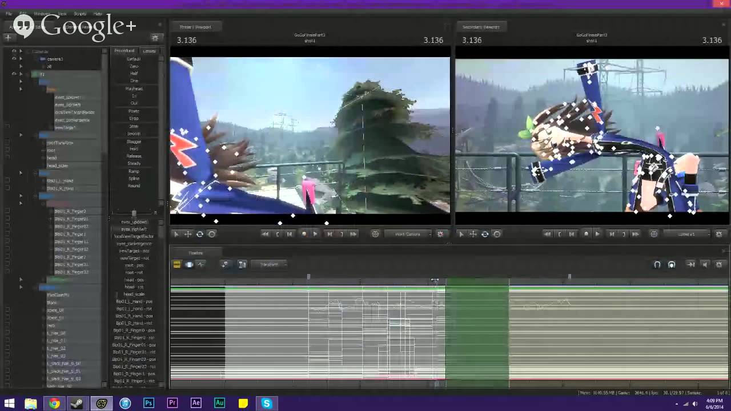
Task: Switch timeline to Motion Editor mode
Action: [189, 264]
